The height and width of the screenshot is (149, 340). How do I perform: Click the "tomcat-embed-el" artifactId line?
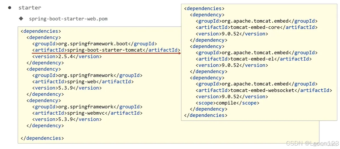[254, 59]
